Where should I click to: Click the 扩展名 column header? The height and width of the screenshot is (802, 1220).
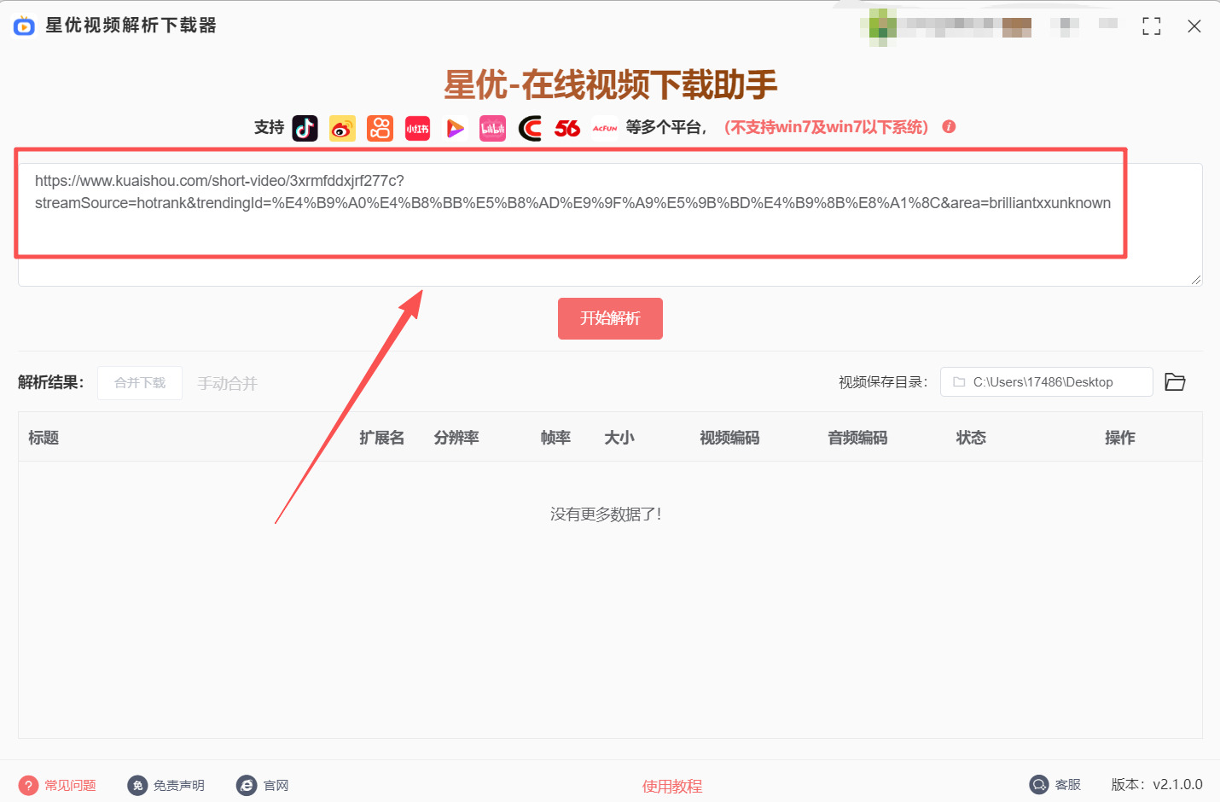click(x=381, y=438)
